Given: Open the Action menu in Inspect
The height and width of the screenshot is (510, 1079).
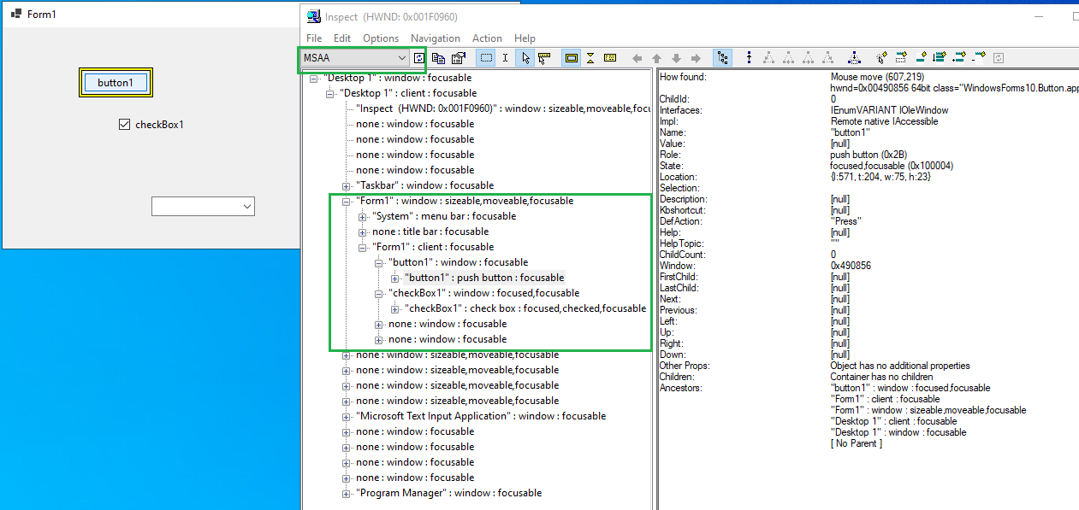Looking at the screenshot, I should tap(487, 38).
